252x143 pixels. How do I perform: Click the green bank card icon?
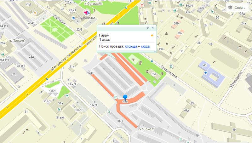pyautogui.click(x=150, y=3)
